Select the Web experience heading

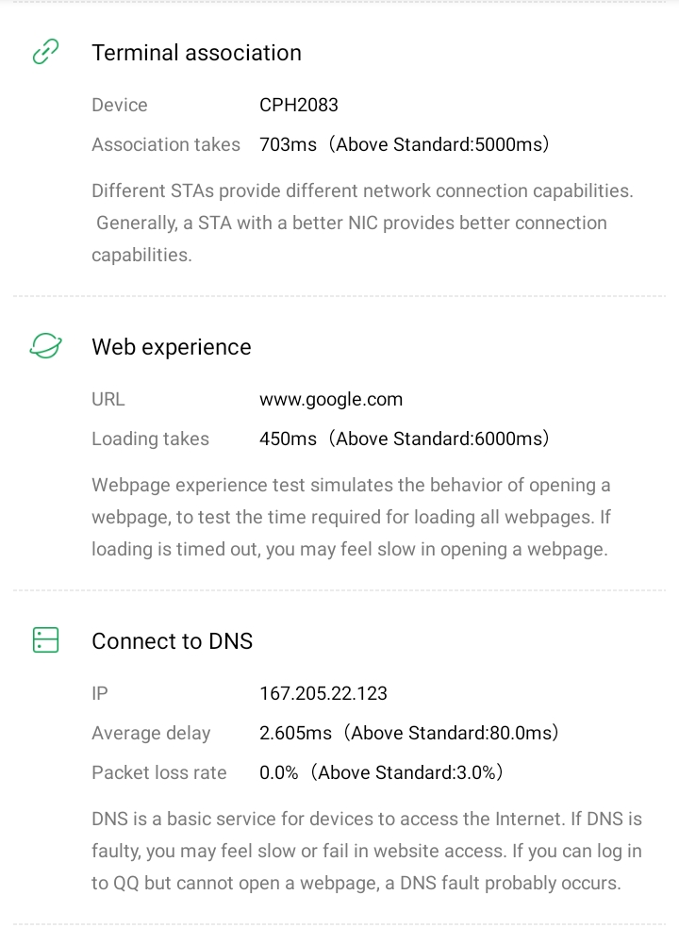[171, 347]
